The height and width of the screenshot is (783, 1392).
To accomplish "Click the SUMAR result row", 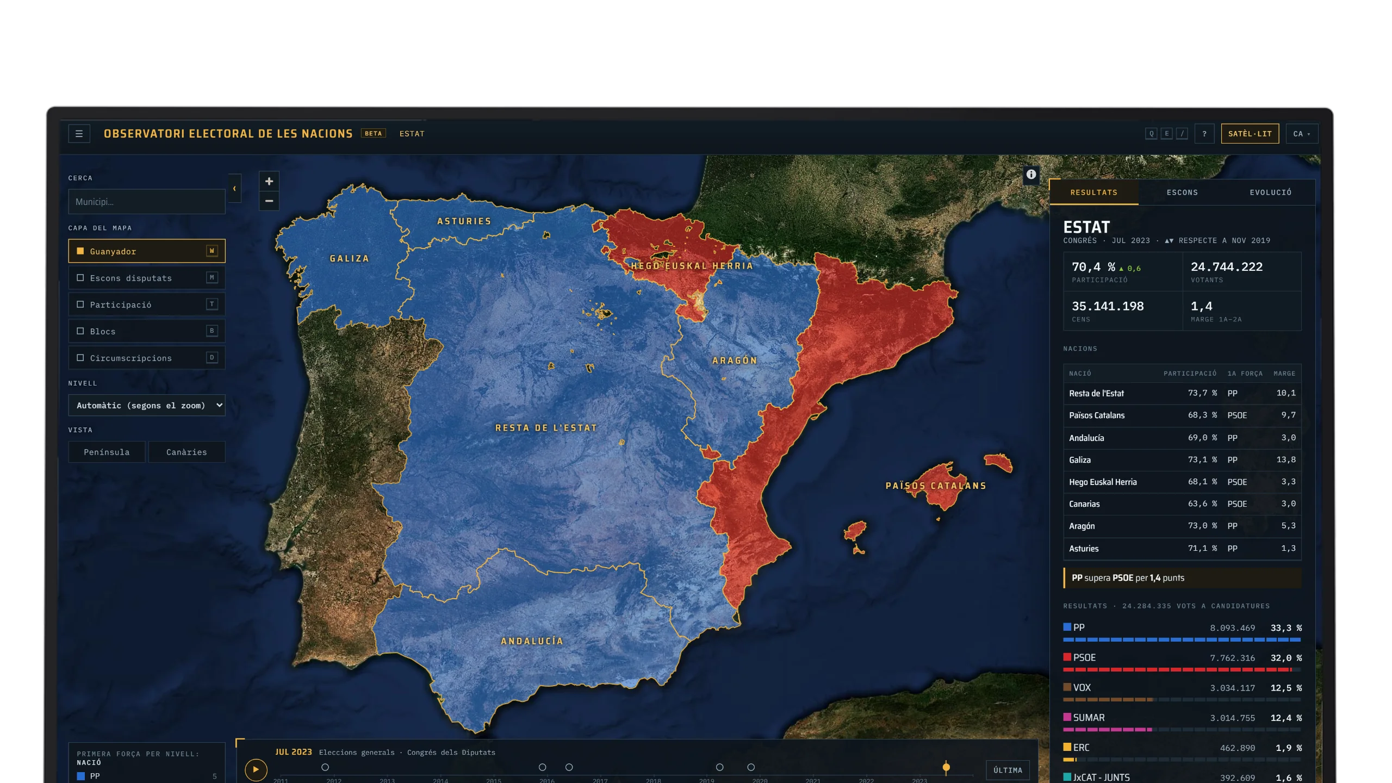I will click(x=1182, y=722).
